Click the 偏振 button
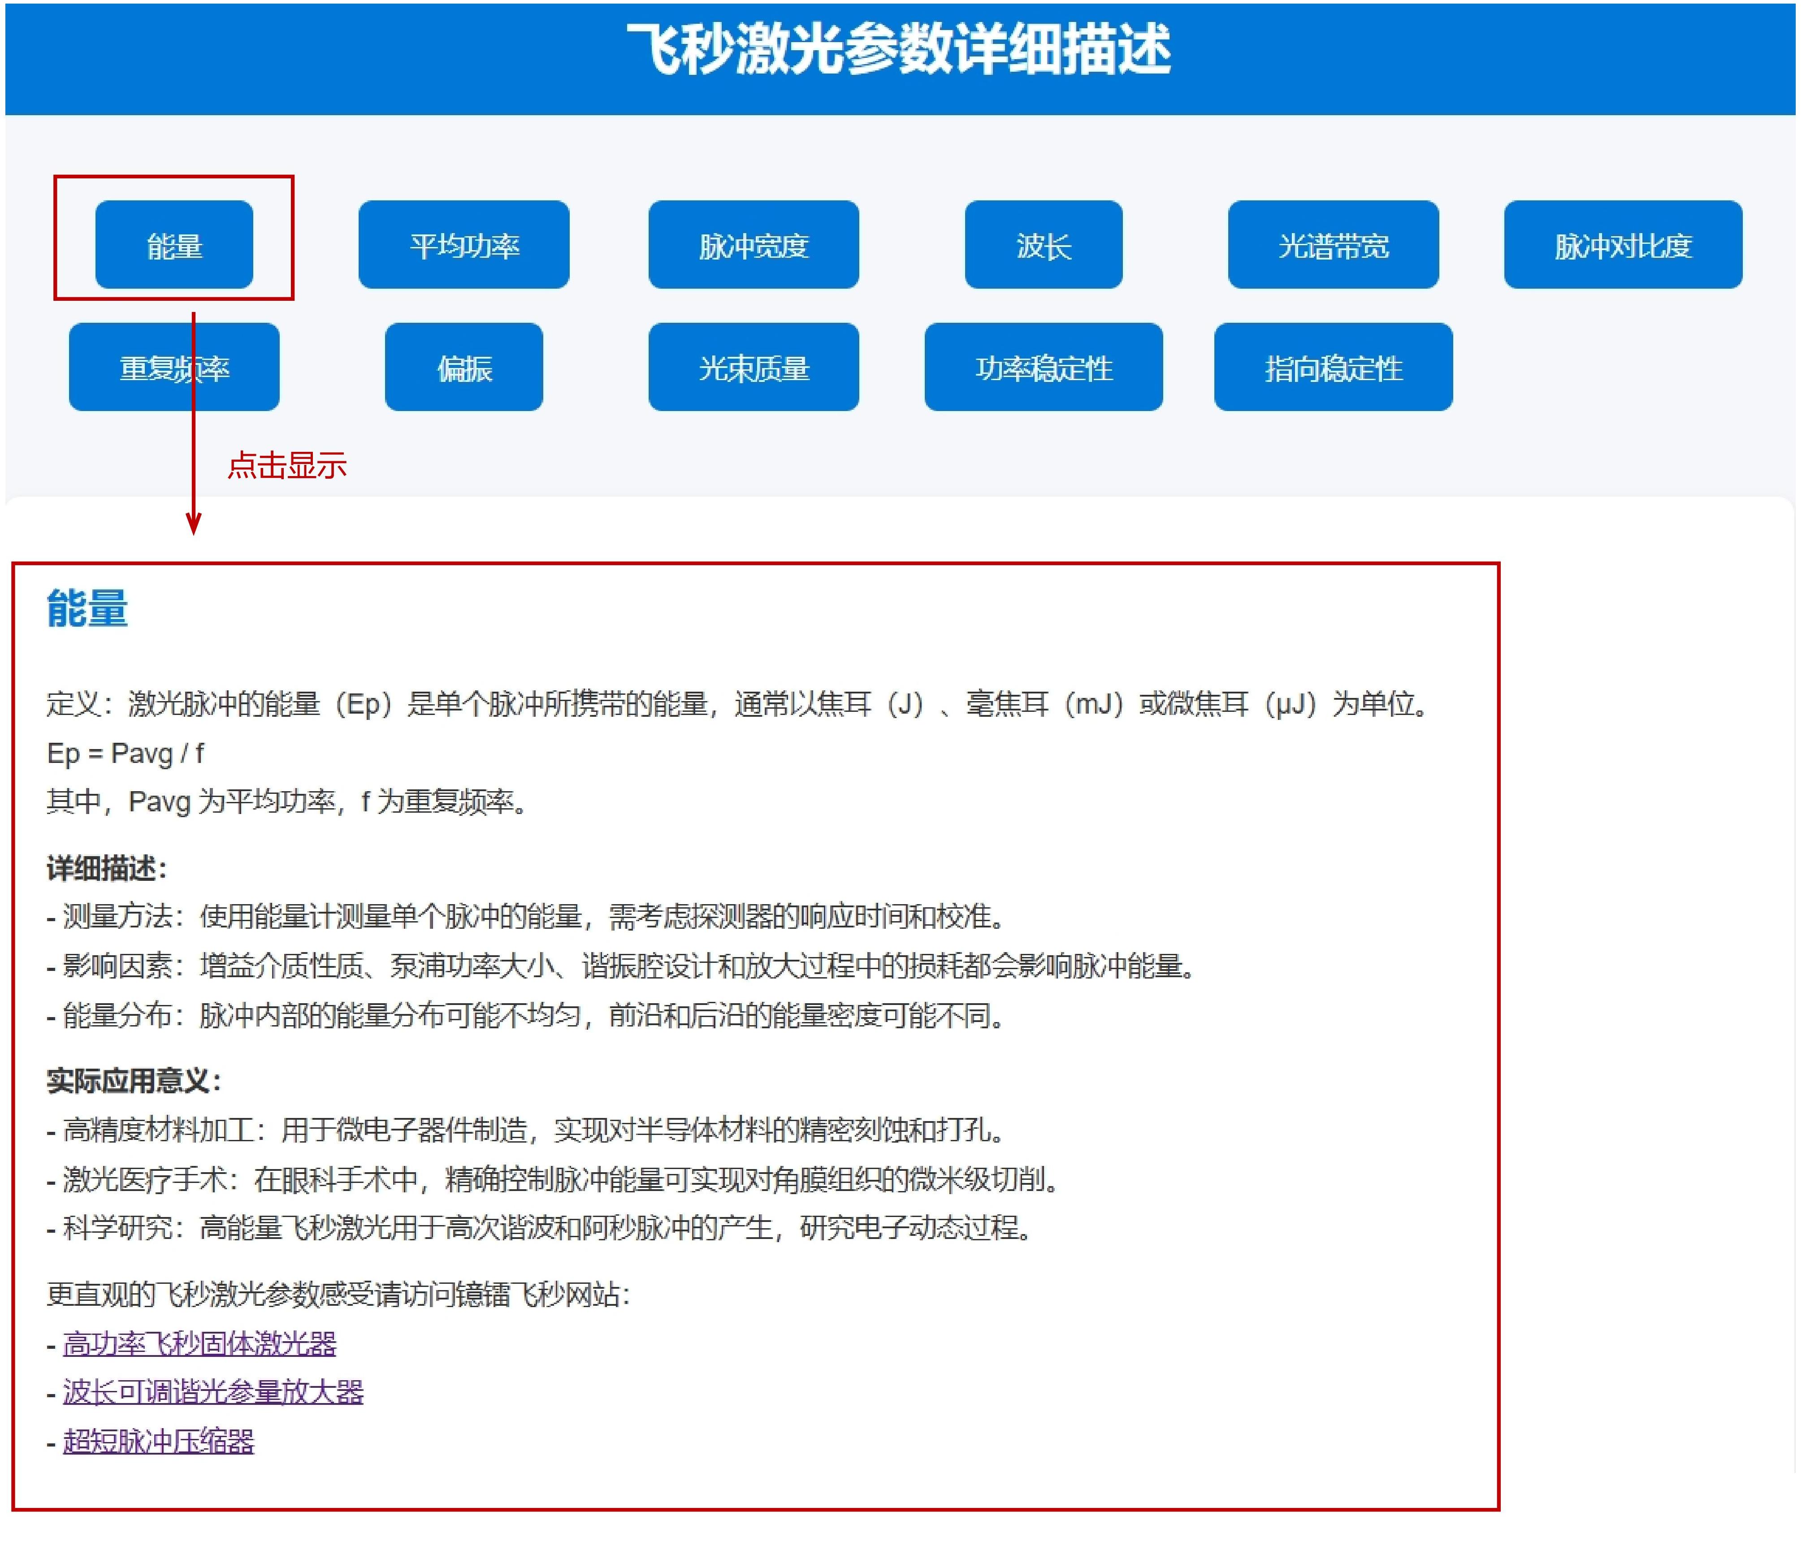The height and width of the screenshot is (1542, 1802). [463, 367]
